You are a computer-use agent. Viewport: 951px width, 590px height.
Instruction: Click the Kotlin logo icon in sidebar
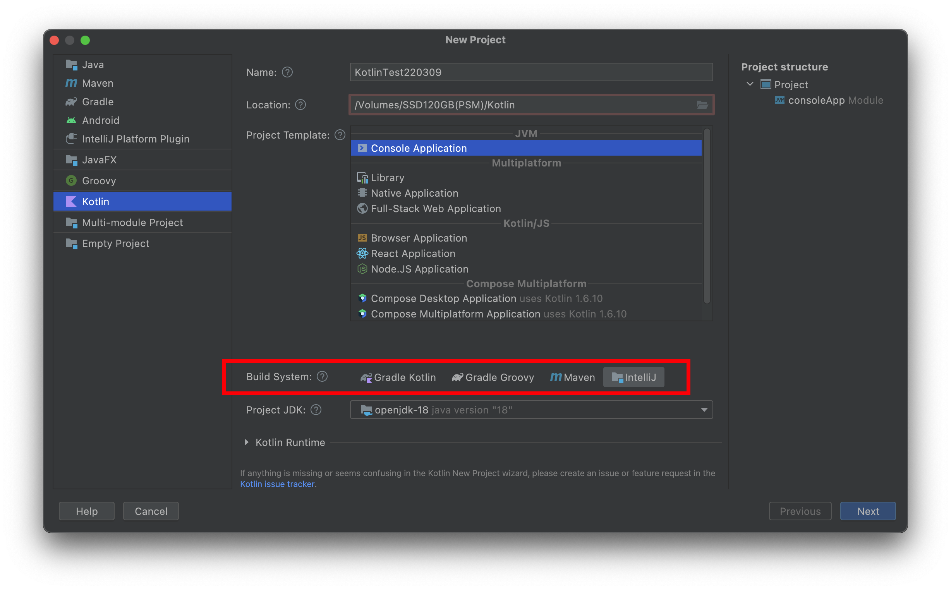(71, 201)
